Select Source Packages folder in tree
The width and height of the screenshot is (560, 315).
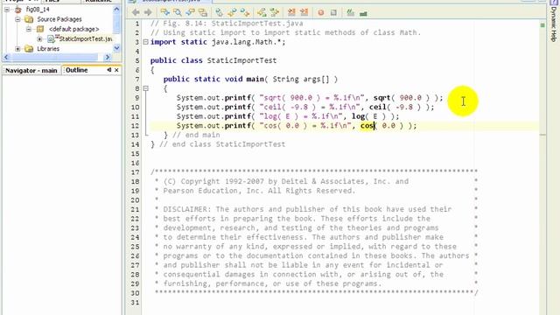click(59, 19)
